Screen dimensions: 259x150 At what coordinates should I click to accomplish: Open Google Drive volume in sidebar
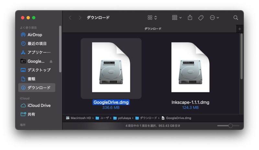(x=33, y=61)
